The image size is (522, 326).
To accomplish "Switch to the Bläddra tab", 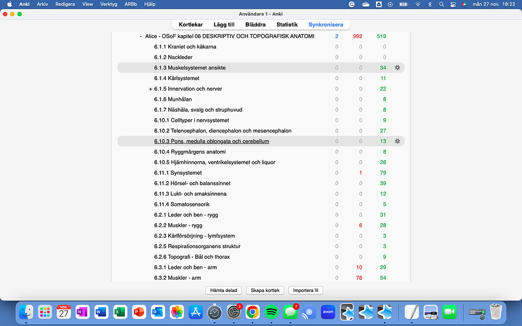I will (x=255, y=24).
